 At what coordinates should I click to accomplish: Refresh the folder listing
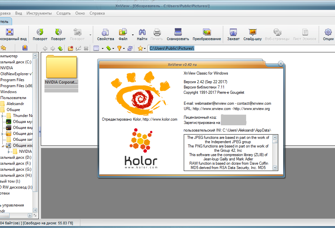(130, 48)
